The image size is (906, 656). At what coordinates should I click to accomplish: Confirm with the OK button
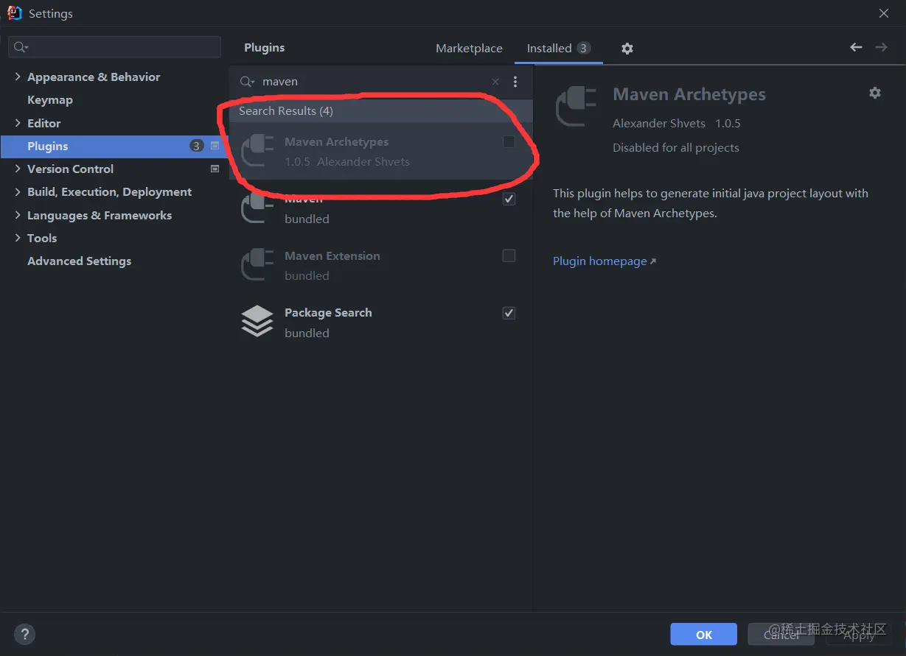pos(703,635)
